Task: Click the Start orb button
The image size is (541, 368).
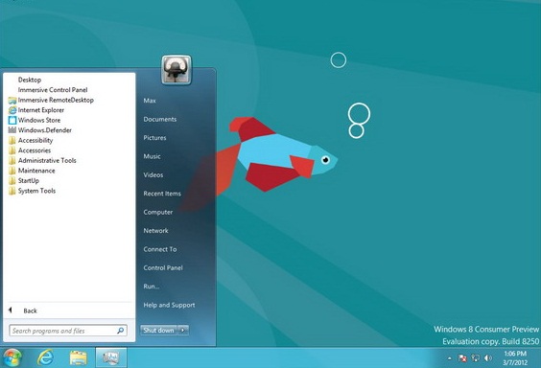Action: coord(12,357)
